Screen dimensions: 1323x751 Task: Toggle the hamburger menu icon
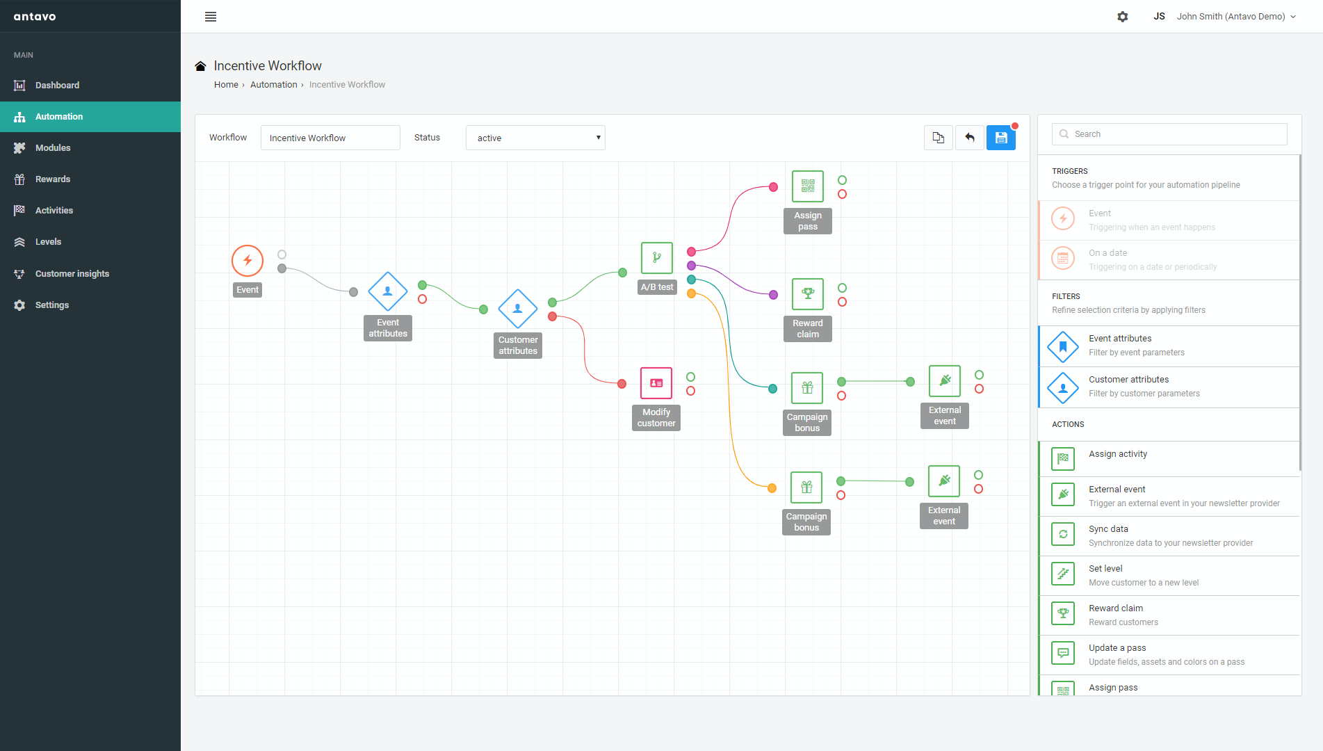point(211,17)
